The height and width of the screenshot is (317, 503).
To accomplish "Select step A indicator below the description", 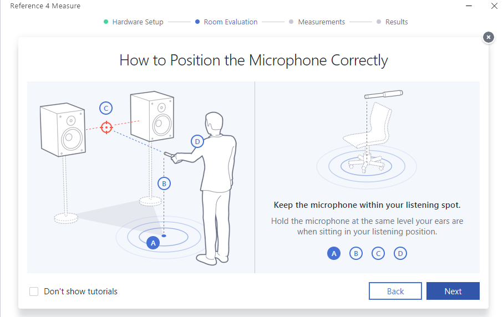I will pos(334,253).
